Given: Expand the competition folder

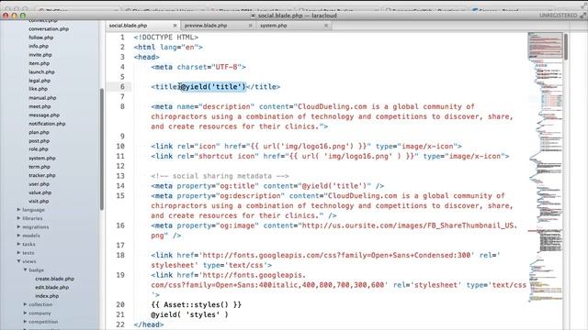Looking at the screenshot, I should [x=25, y=322].
